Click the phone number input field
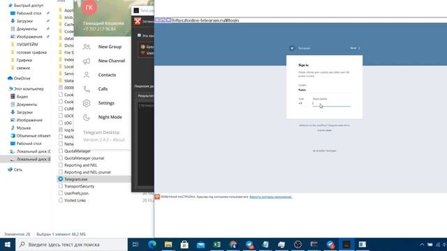The width and height of the screenshot is (447, 251). click(x=332, y=104)
